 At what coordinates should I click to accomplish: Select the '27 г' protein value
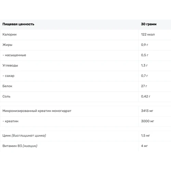pos(144,86)
